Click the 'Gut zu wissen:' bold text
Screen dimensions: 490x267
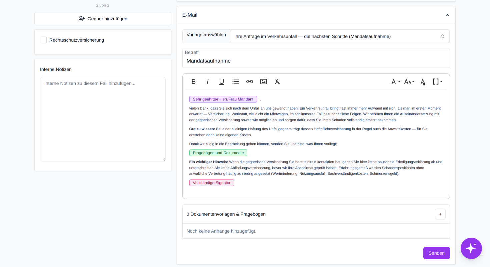202,129
